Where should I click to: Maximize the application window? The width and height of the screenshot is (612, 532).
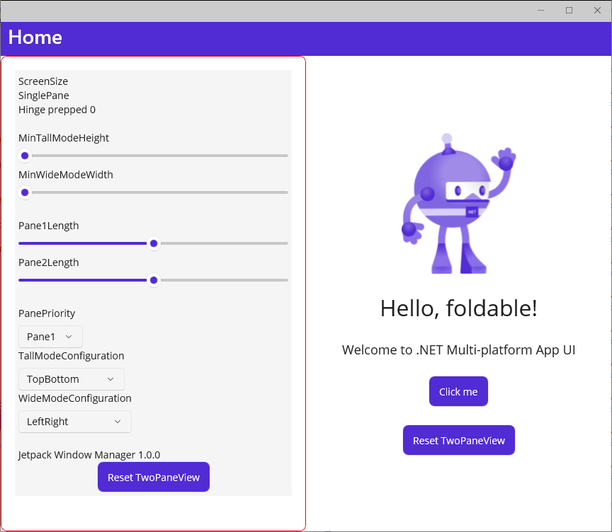[569, 11]
